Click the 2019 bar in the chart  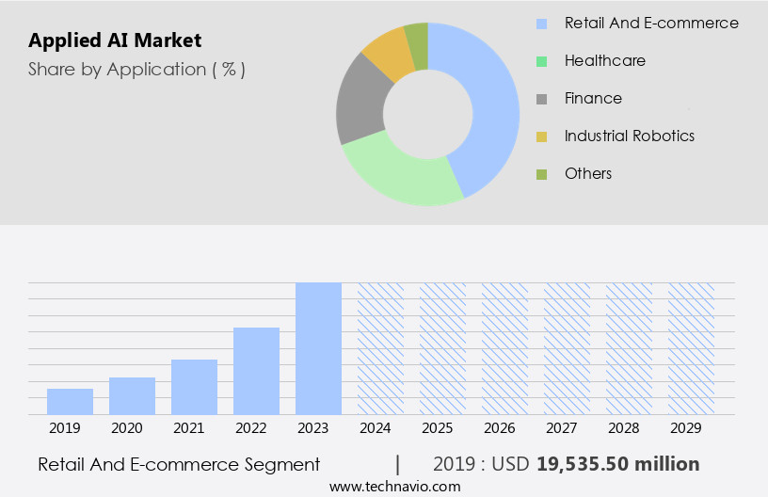coord(70,401)
